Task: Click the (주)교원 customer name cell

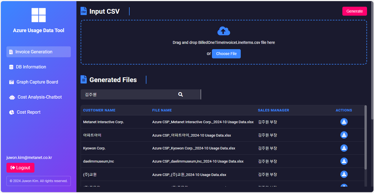Action: pyautogui.click(x=90, y=175)
